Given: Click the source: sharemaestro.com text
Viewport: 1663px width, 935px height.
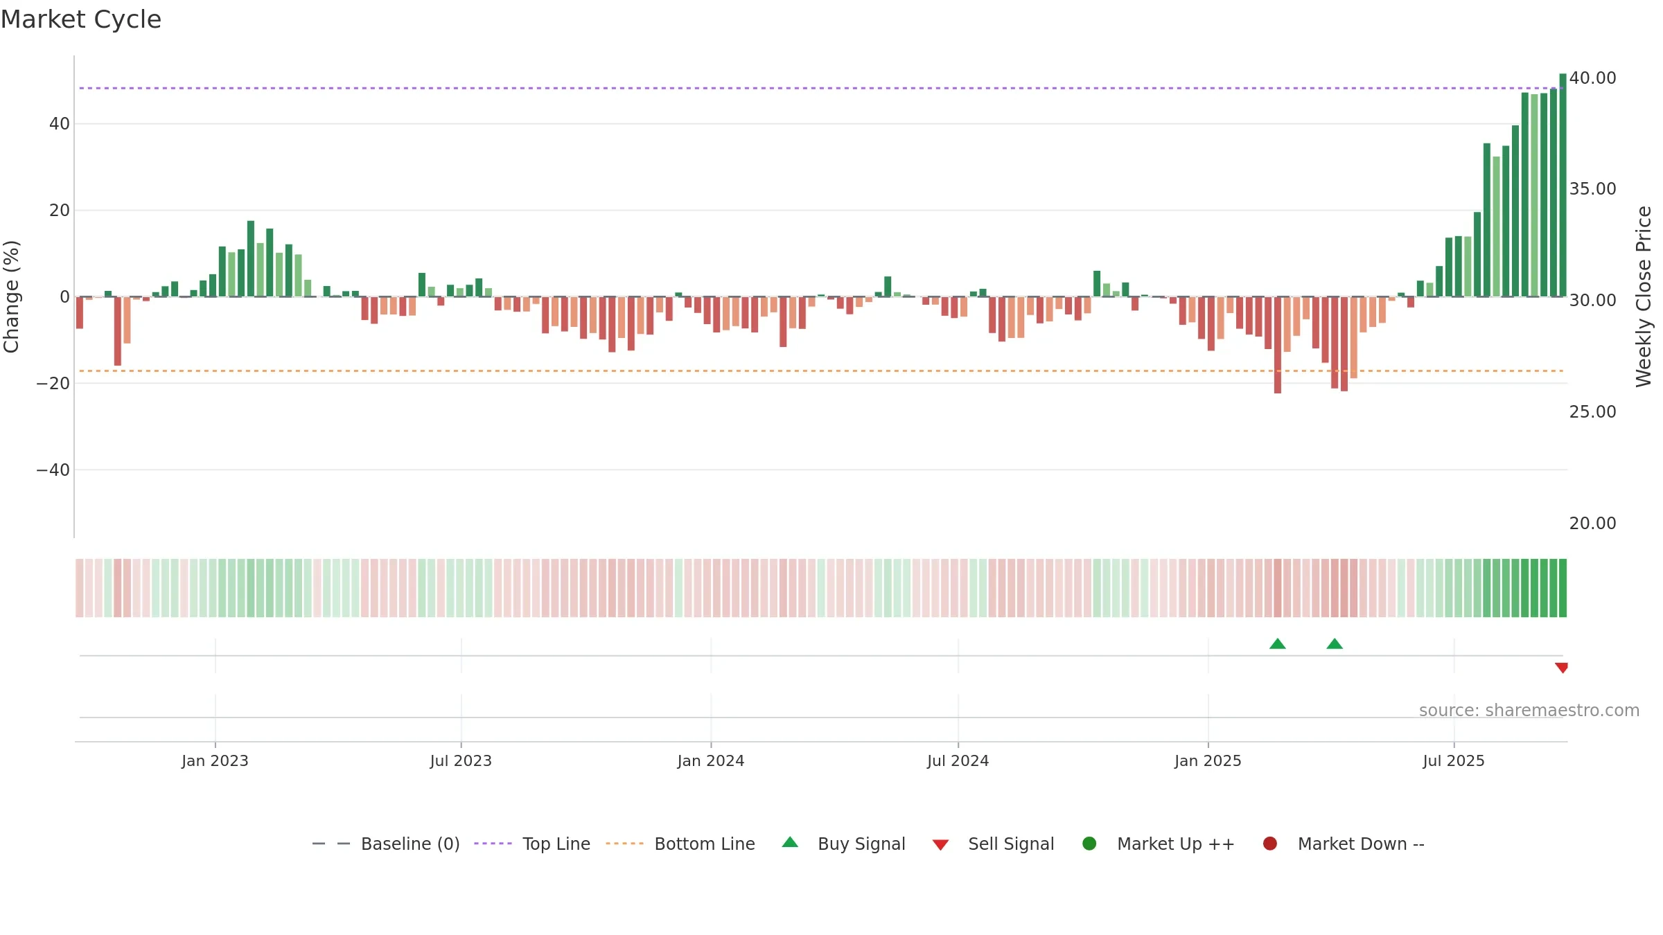Looking at the screenshot, I should 1529,711.
